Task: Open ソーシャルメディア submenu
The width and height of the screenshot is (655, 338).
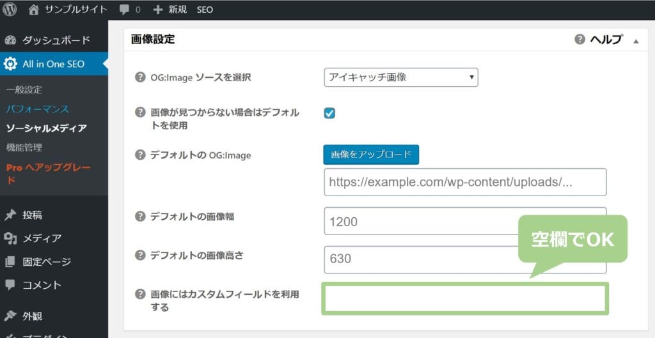Action: [46, 128]
